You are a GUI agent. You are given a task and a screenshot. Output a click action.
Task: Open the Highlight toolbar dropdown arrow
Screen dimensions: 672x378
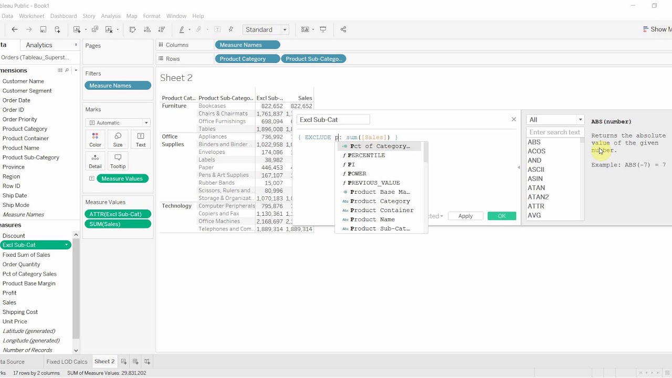coord(189,30)
